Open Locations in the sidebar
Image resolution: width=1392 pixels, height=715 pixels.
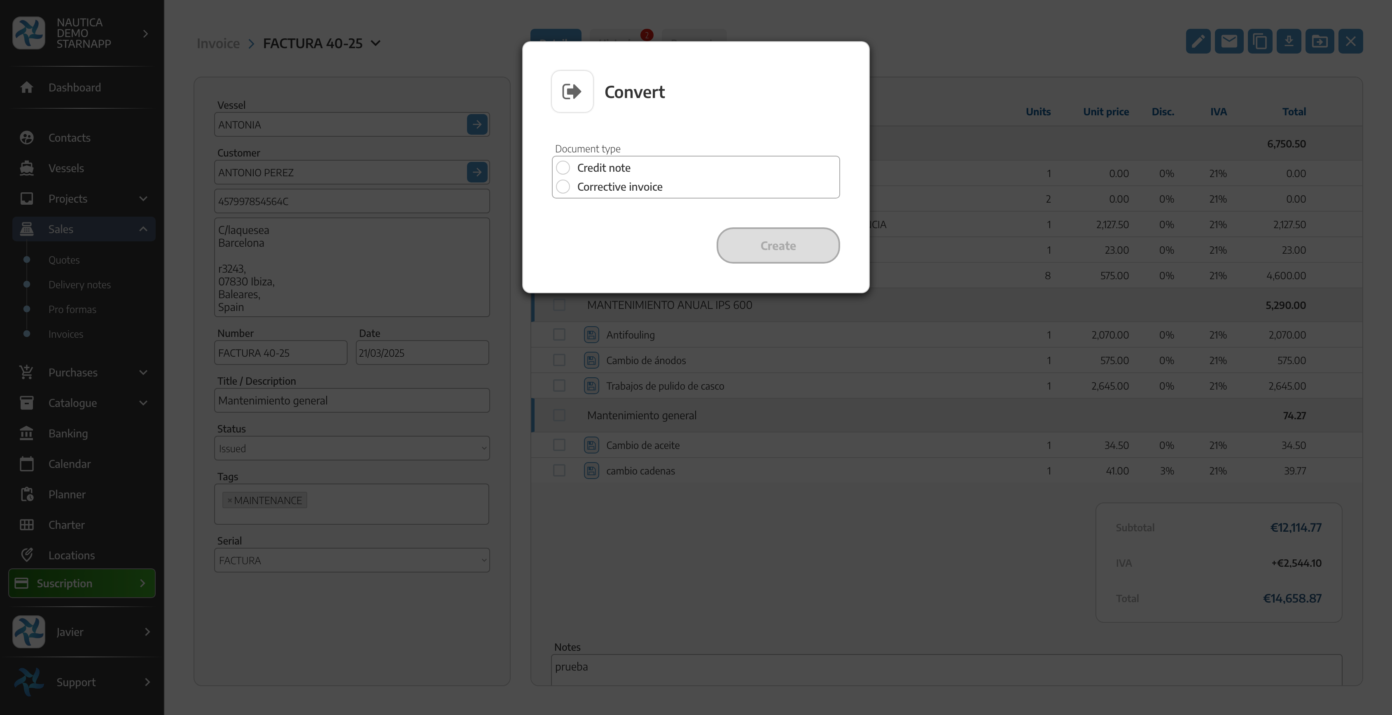click(71, 556)
